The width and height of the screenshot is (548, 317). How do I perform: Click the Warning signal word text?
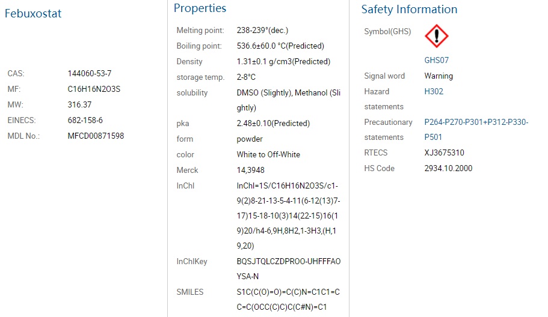pyautogui.click(x=439, y=76)
